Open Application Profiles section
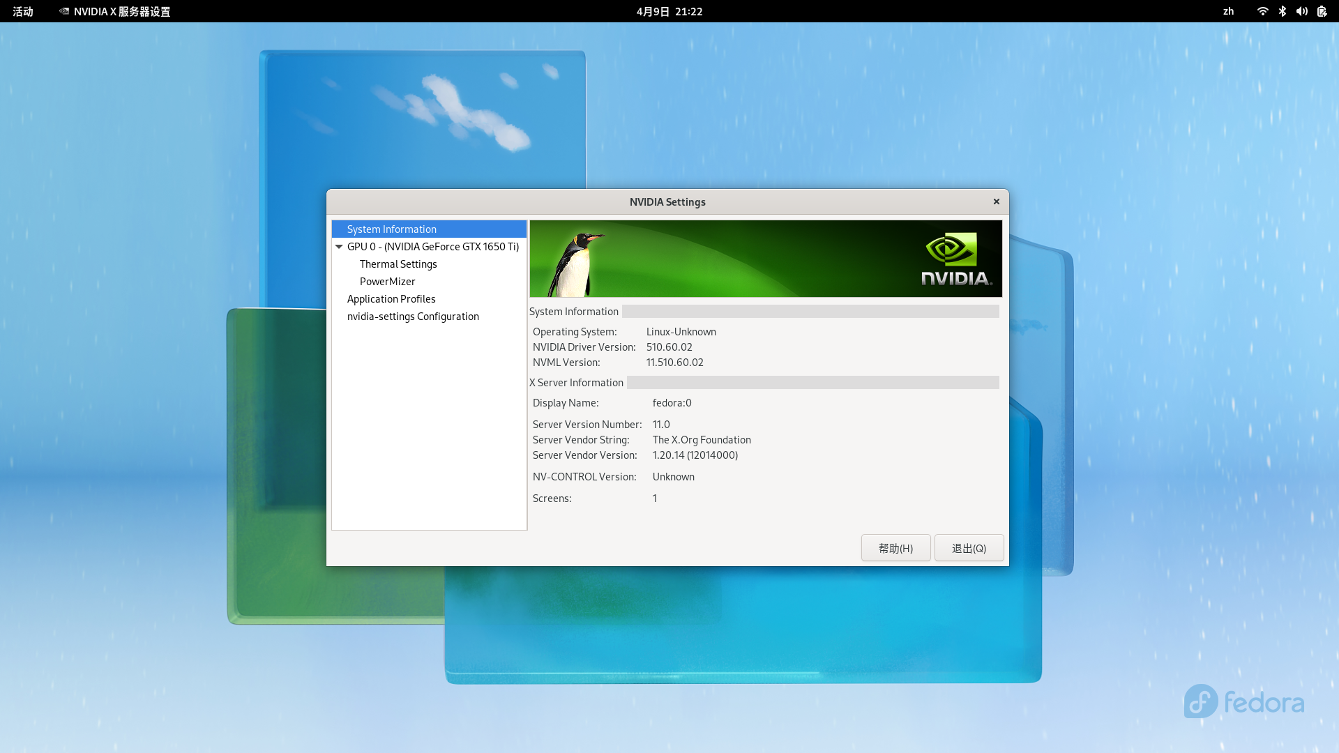This screenshot has width=1339, height=753. pos(391,299)
